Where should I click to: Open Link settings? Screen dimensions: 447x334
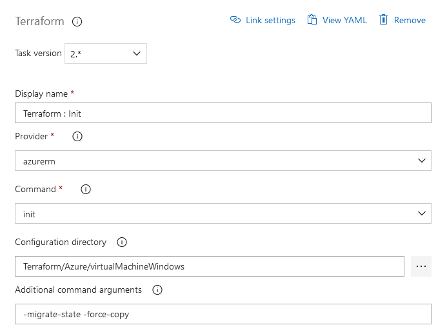coord(270,20)
